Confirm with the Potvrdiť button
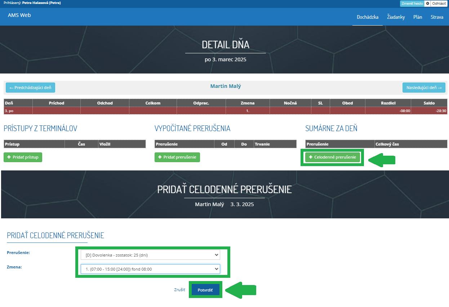The width and height of the screenshot is (449, 307). pos(205,289)
